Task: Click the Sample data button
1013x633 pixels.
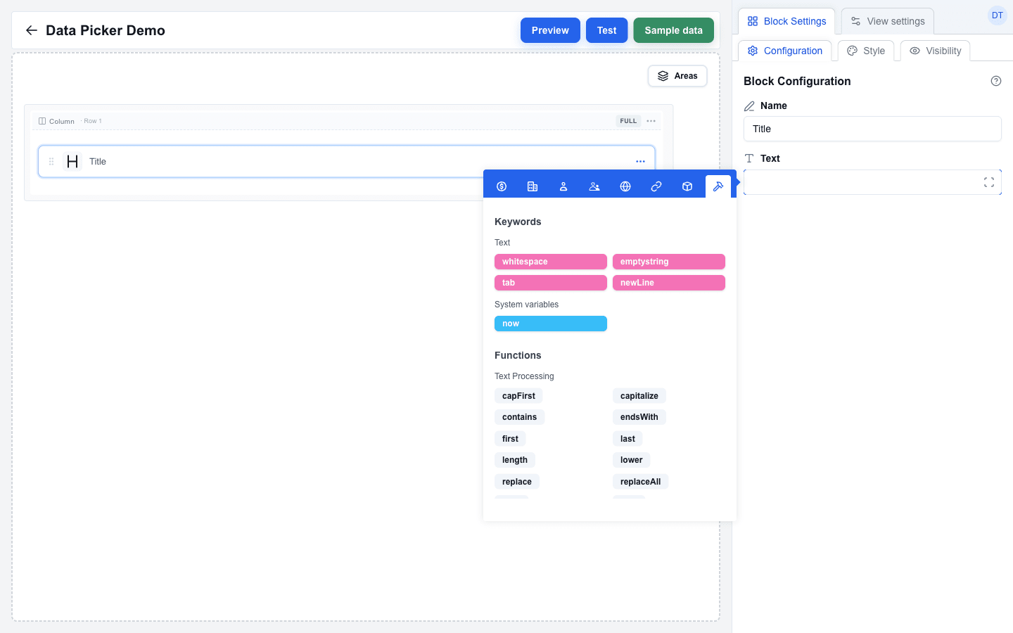Action: coord(673,30)
